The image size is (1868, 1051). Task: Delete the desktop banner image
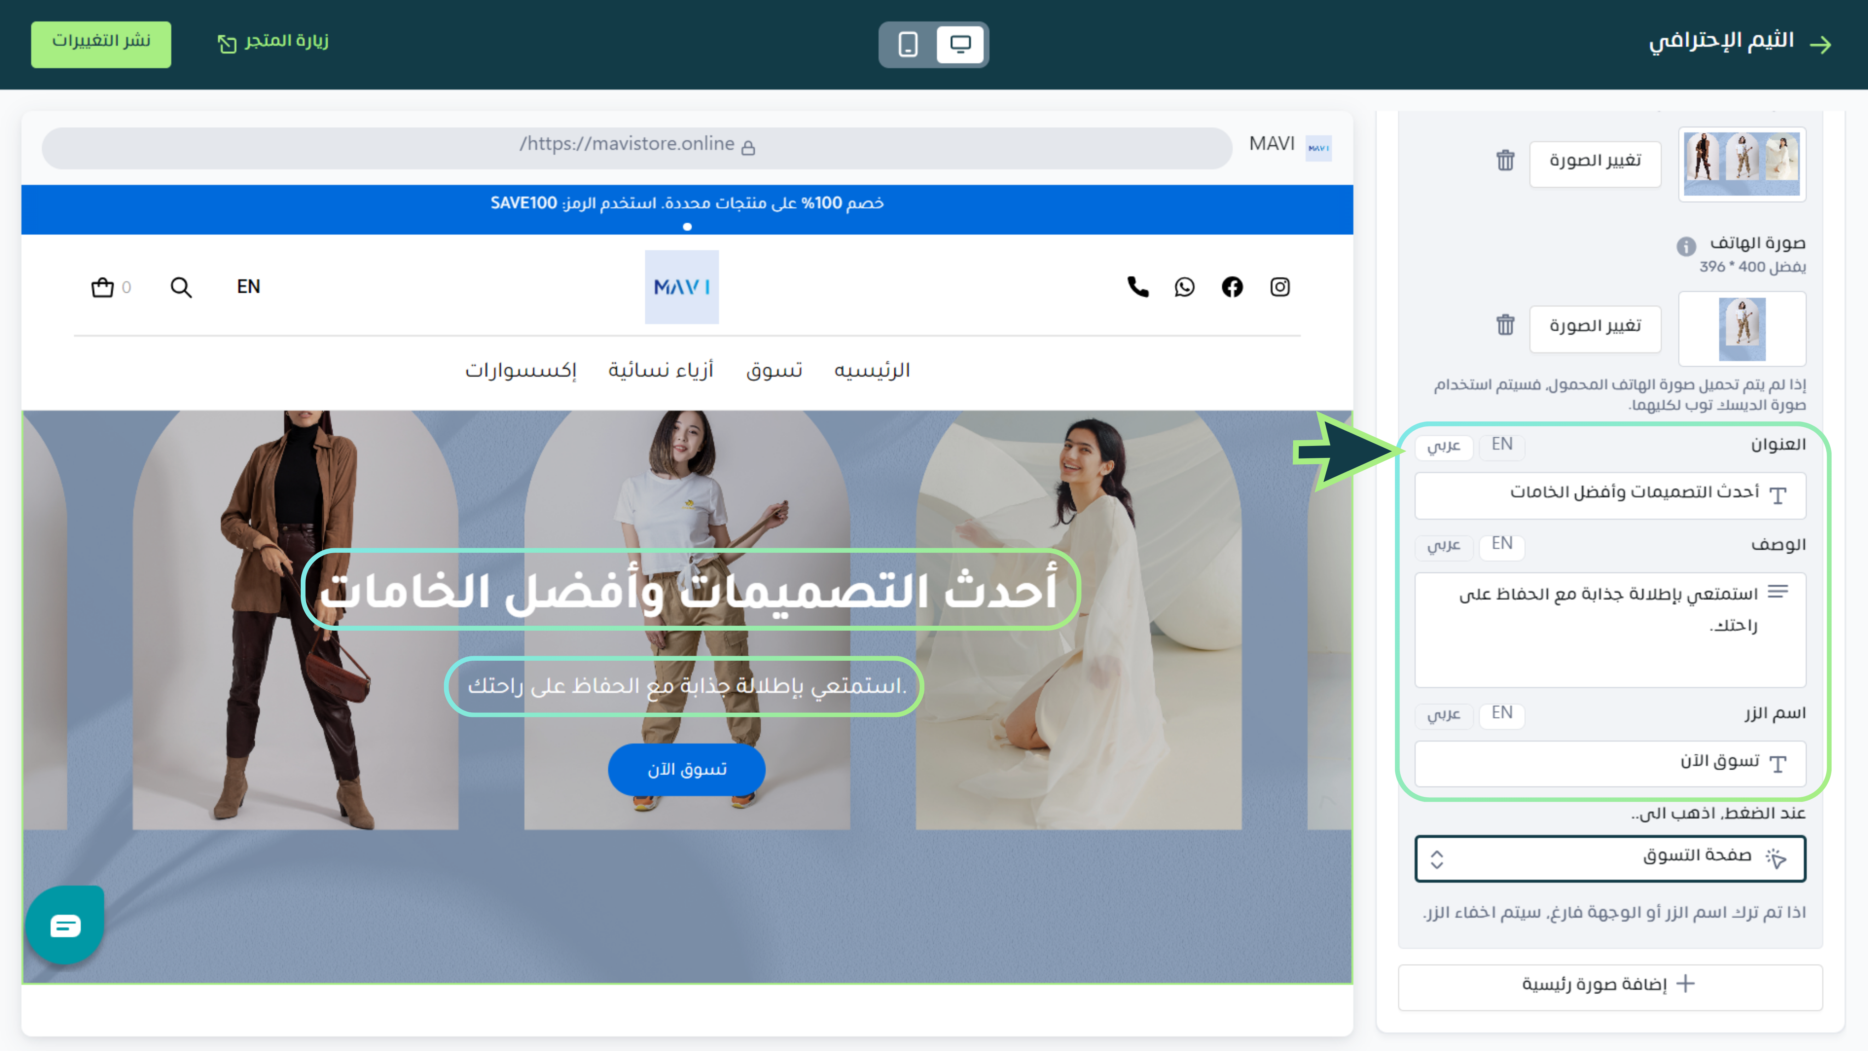[1505, 160]
